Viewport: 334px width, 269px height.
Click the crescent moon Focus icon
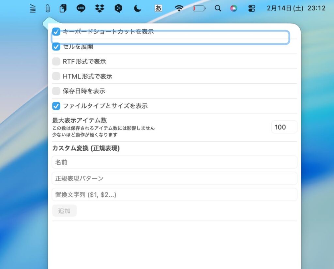[x=137, y=8]
